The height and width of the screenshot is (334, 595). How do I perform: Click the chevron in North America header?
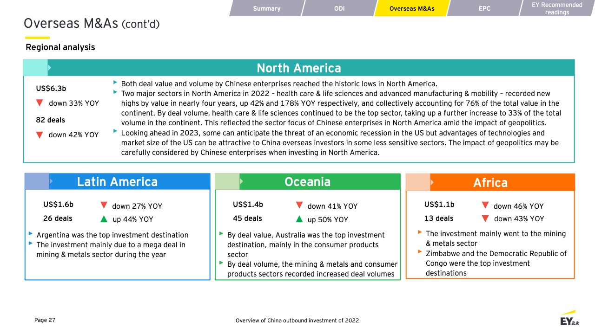tap(49, 68)
